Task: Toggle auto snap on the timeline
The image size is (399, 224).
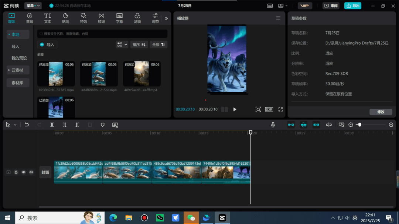Action: click(x=304, y=125)
